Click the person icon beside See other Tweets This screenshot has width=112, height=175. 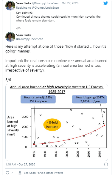[20, 173]
